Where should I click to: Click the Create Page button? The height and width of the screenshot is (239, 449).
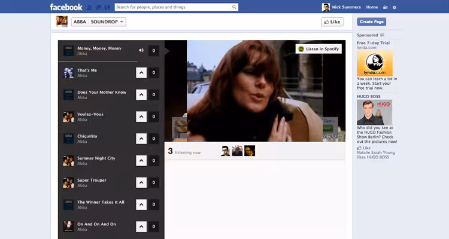coord(371,22)
